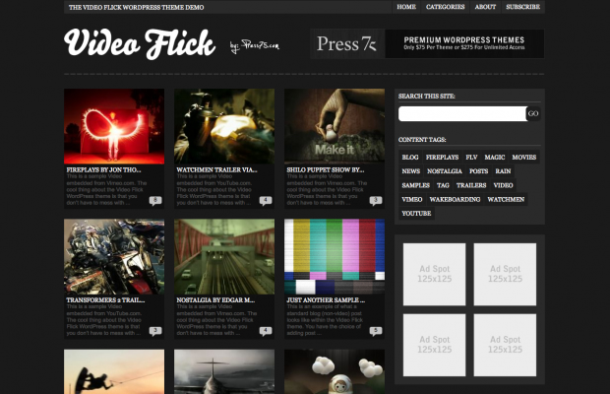Open the About menu item
Viewport: 610px width, 394px height.
(x=485, y=7)
